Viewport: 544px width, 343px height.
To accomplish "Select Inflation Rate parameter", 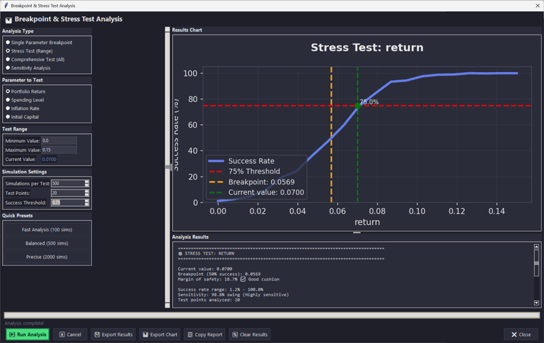I will pos(22,109).
